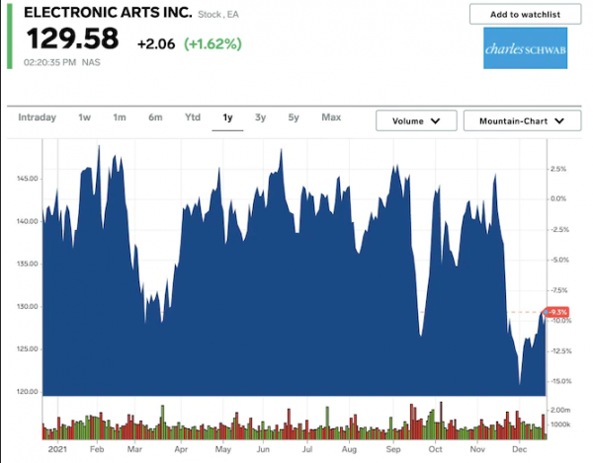Switch to the Intraday time range
The width and height of the screenshot is (593, 463).
(38, 117)
